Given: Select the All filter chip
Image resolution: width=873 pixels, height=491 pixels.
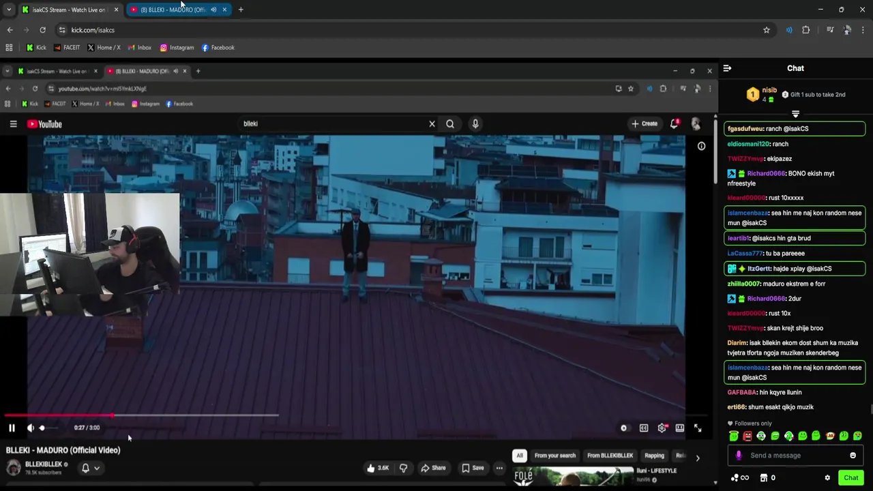Looking at the screenshot, I should pyautogui.click(x=520, y=456).
